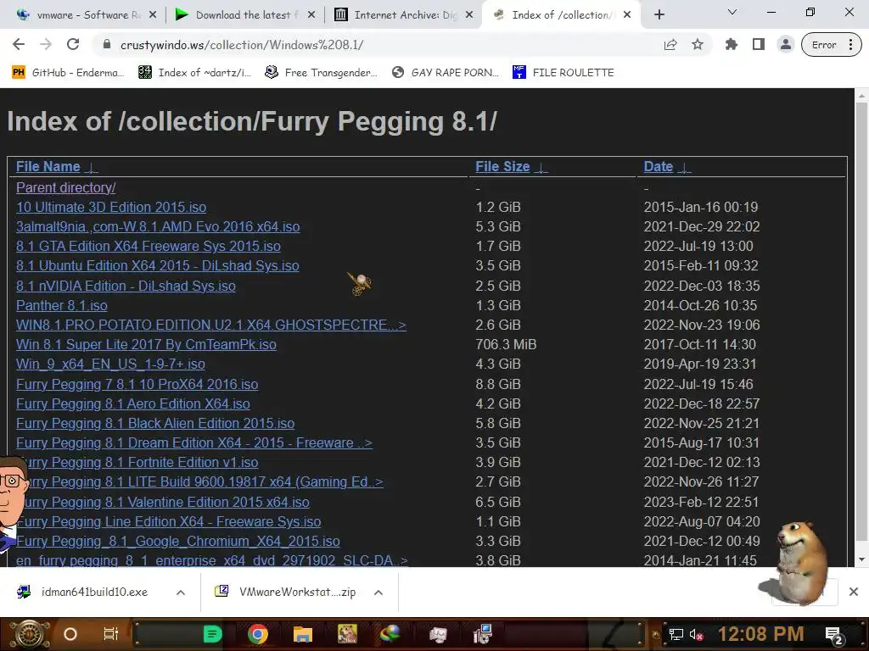Viewport: 869px width, 651px height.
Task: Sort the listing by Date
Action: tap(658, 167)
